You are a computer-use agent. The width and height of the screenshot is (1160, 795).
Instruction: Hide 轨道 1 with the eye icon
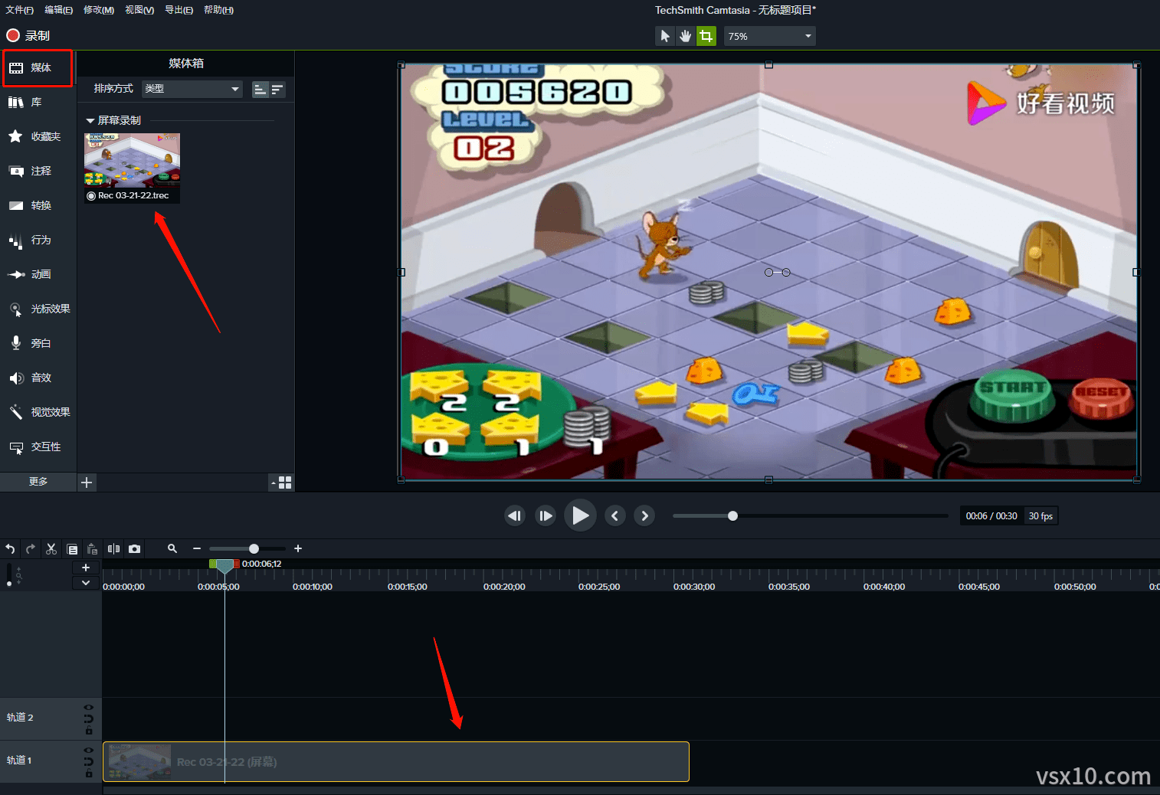pos(89,751)
